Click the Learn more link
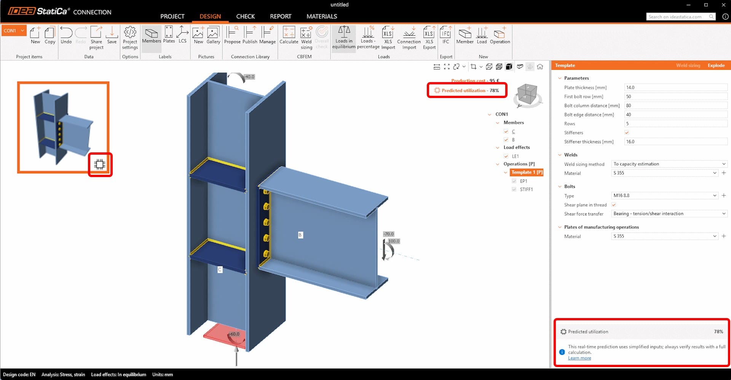 [579, 358]
